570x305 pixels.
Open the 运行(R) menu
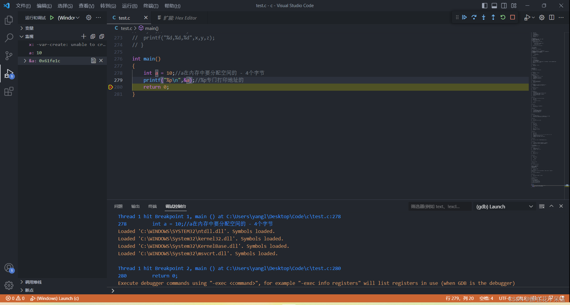click(129, 6)
